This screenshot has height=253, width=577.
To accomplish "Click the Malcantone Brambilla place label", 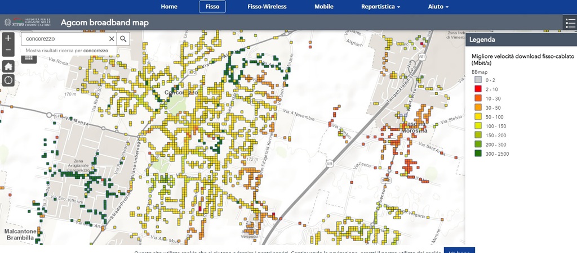I will [20, 234].
